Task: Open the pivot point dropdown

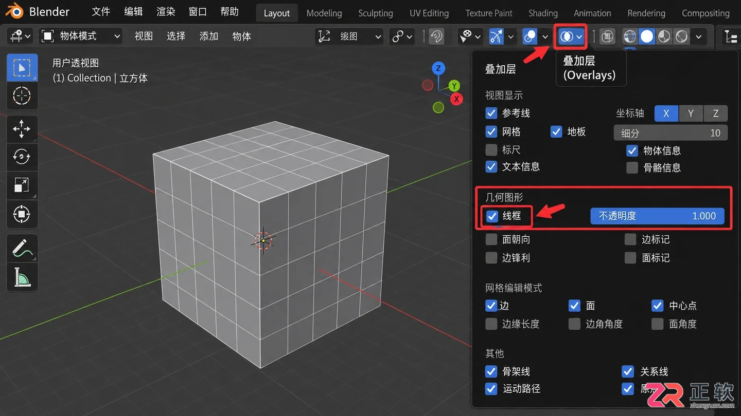Action: coord(401,36)
